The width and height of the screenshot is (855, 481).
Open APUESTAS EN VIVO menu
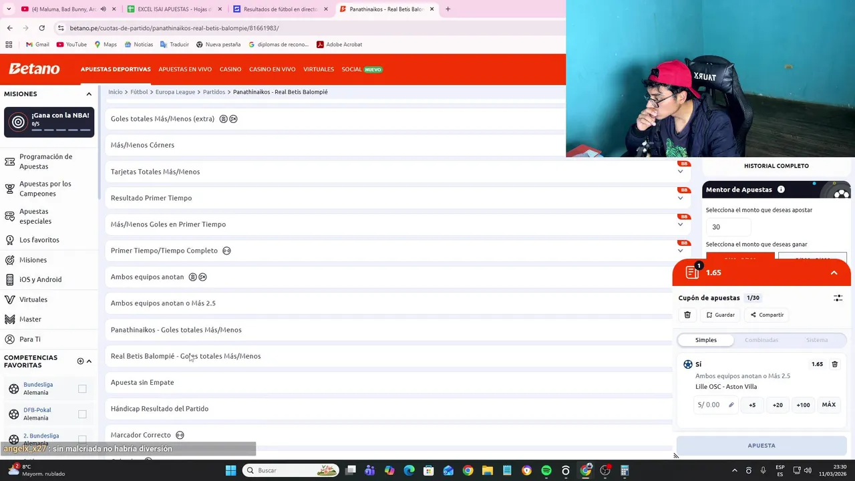click(185, 69)
